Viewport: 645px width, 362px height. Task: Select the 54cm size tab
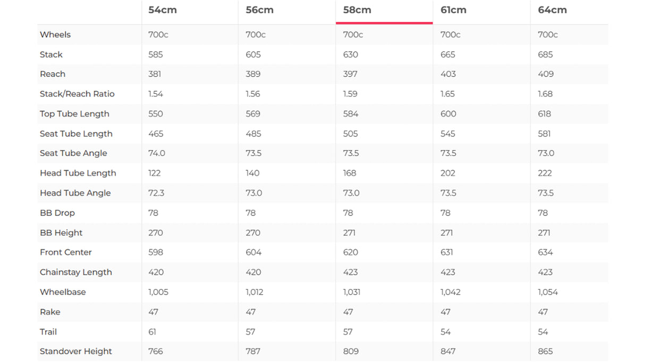click(163, 10)
